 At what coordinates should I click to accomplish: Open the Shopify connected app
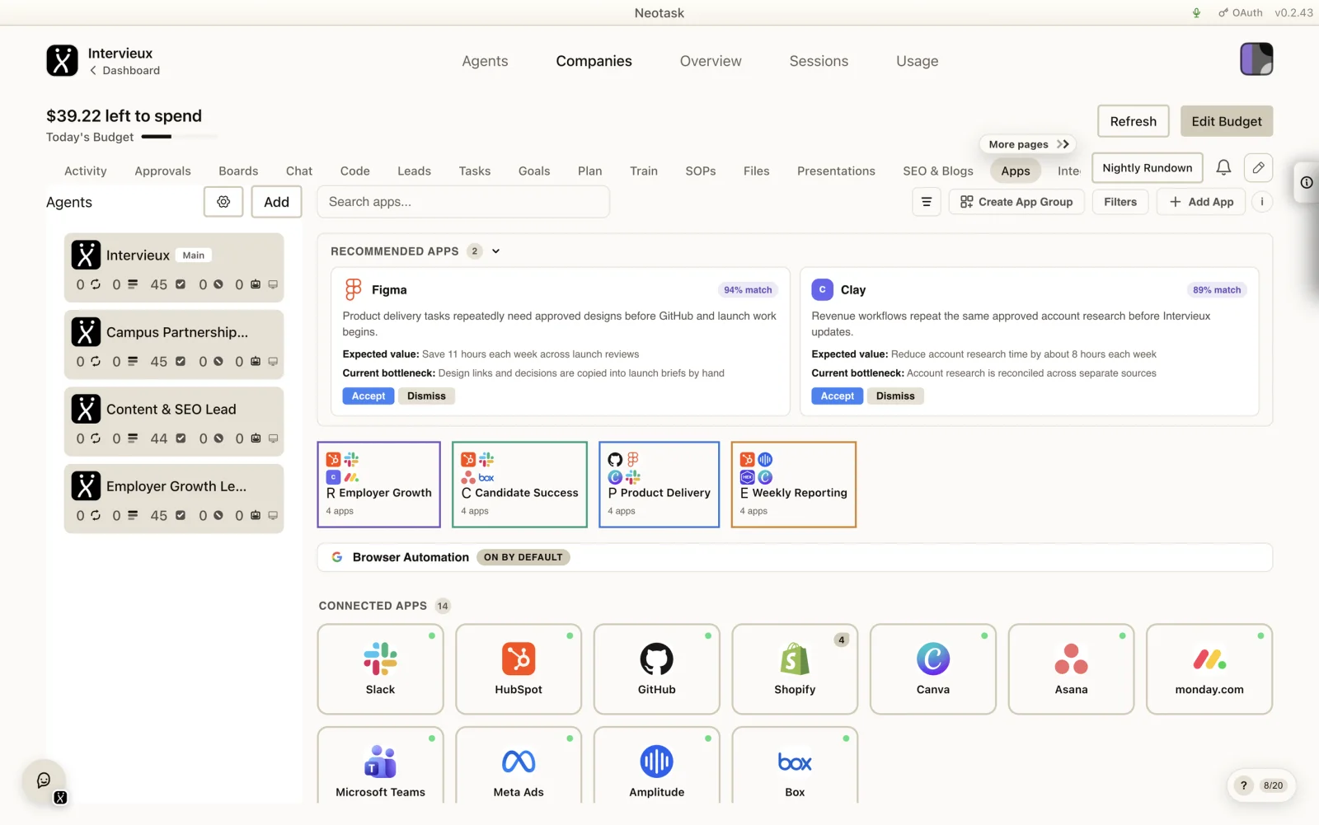point(795,669)
